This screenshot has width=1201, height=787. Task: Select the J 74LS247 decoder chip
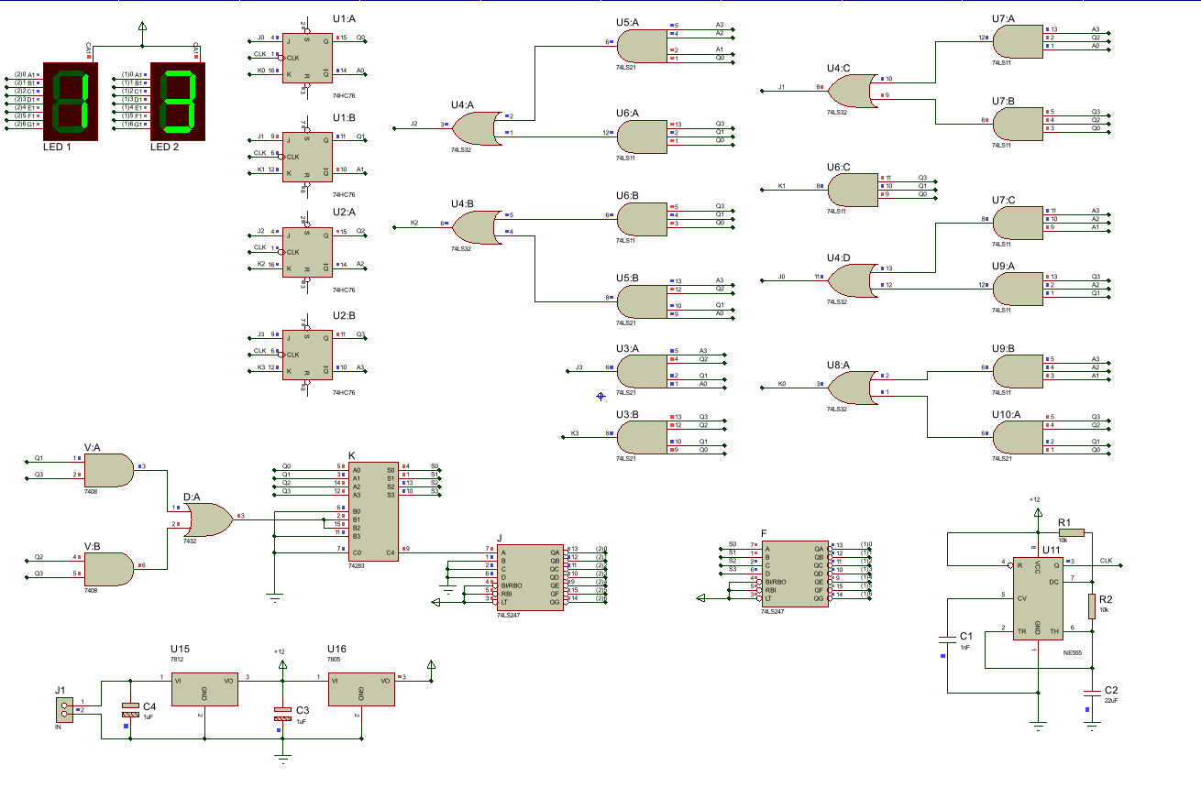530,577
